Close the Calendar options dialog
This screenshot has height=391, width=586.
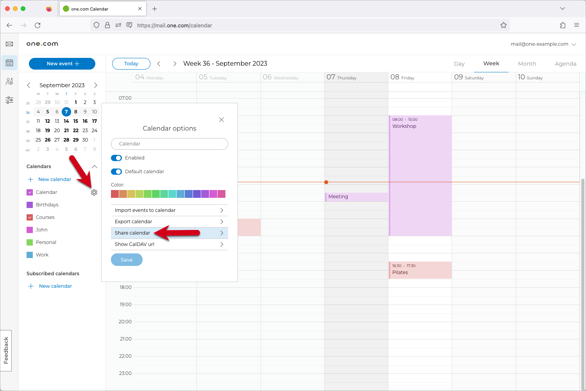(222, 120)
